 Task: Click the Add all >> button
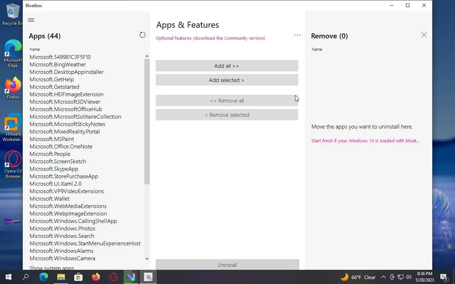pyautogui.click(x=227, y=66)
